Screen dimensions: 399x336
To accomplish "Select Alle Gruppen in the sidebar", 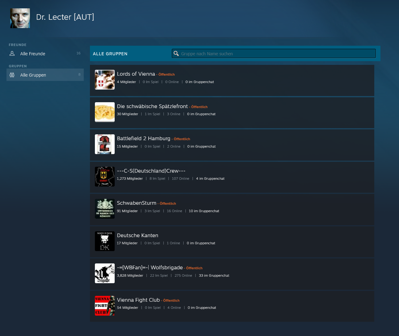I will (33, 75).
